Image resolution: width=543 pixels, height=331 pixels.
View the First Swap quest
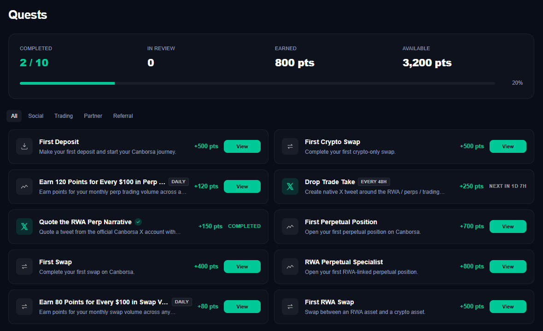(x=242, y=267)
